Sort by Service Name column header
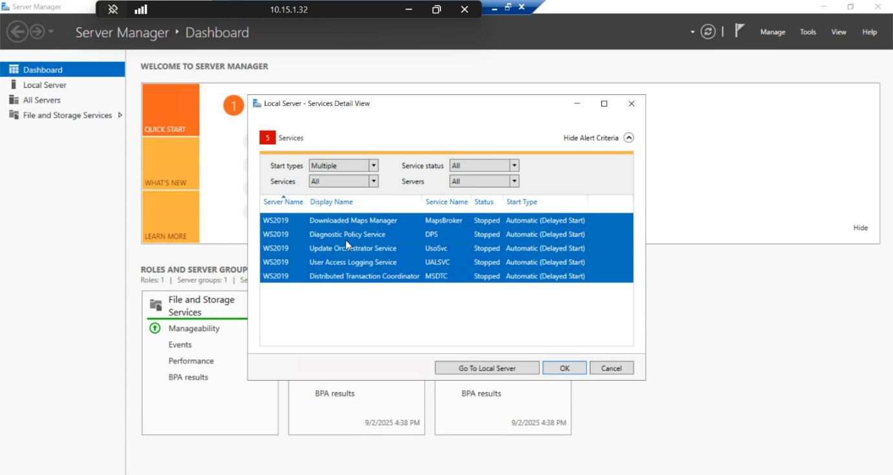This screenshot has width=893, height=475. click(x=446, y=202)
